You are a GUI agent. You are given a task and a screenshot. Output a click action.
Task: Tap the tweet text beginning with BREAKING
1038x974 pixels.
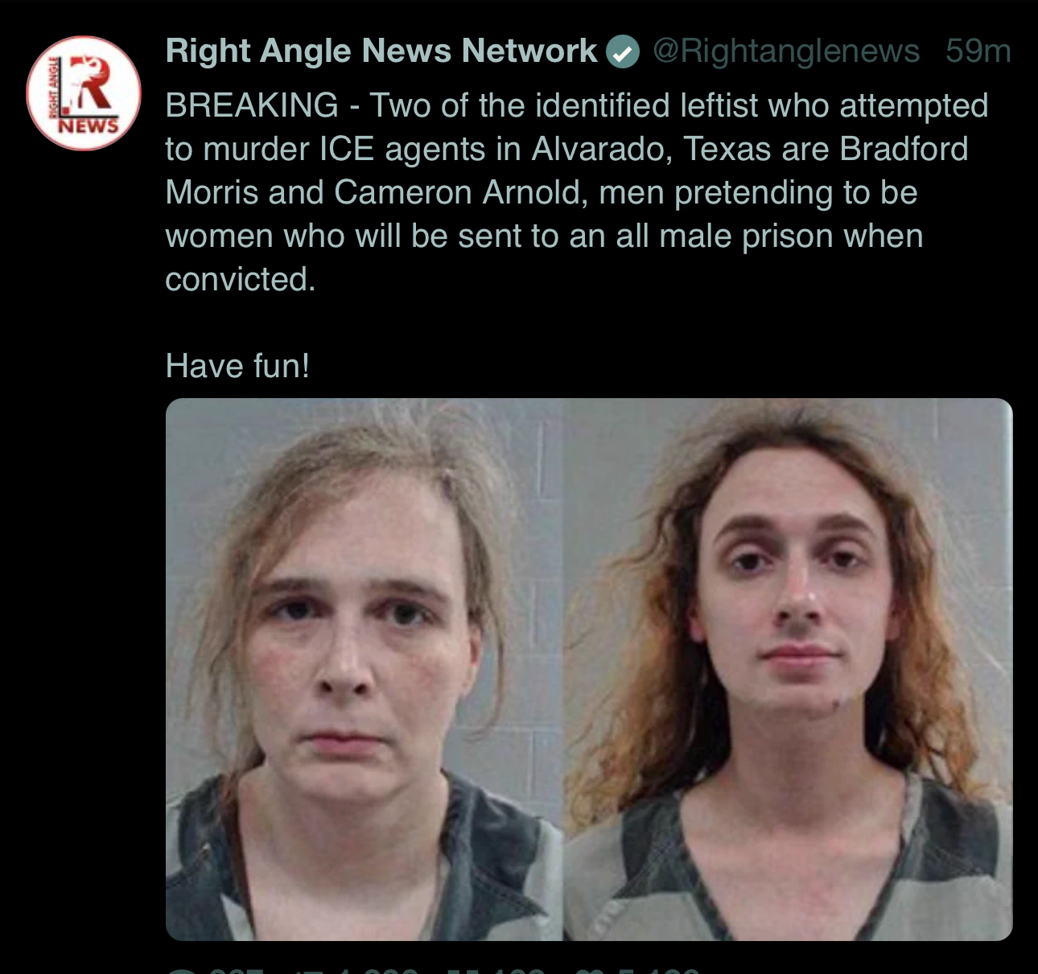click(x=576, y=192)
